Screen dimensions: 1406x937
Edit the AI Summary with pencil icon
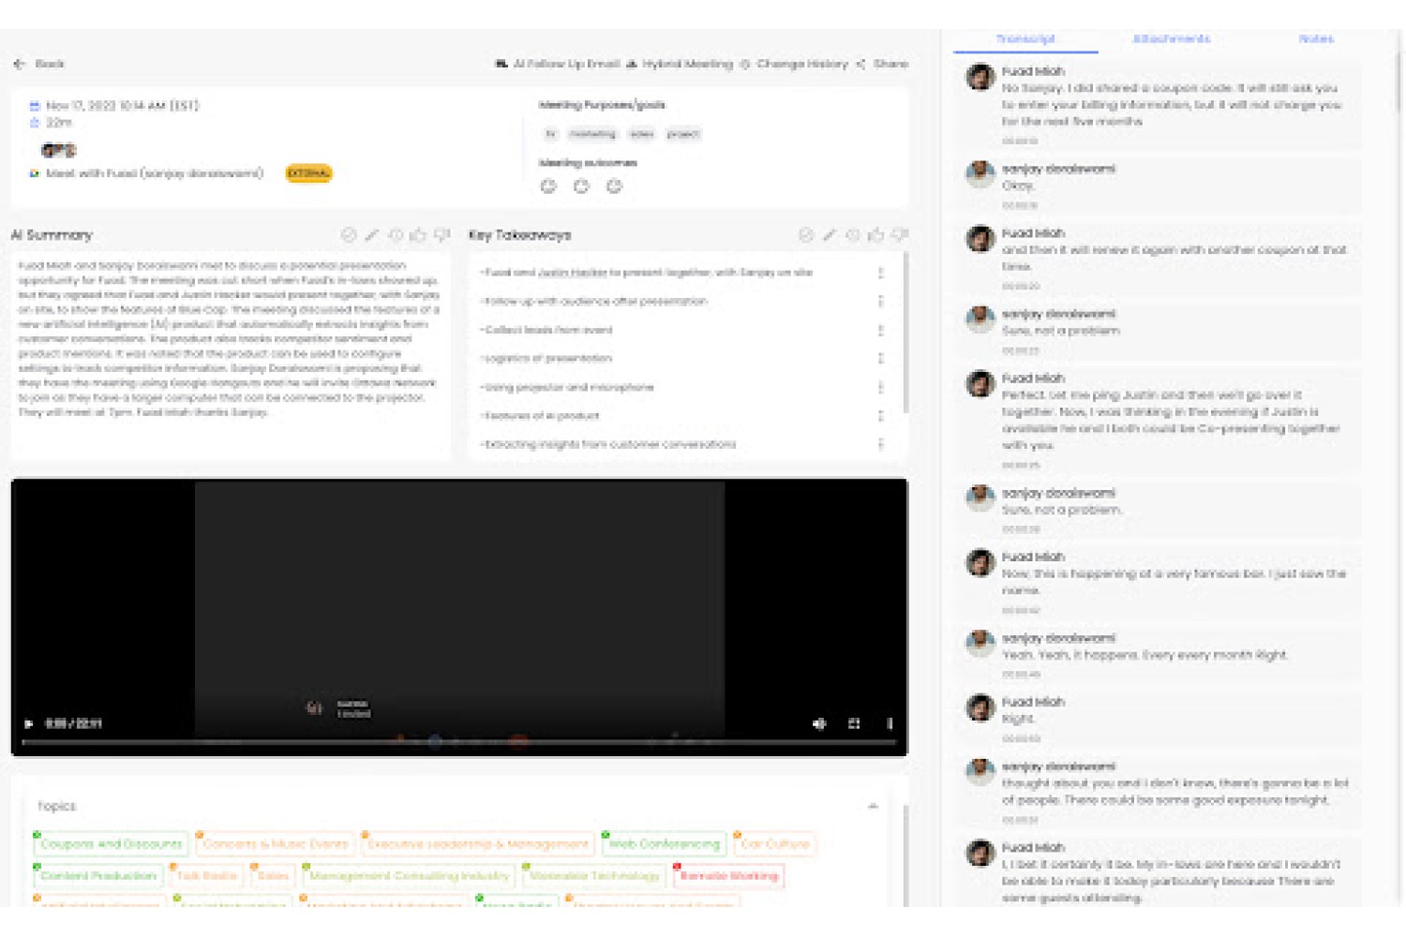point(372,234)
